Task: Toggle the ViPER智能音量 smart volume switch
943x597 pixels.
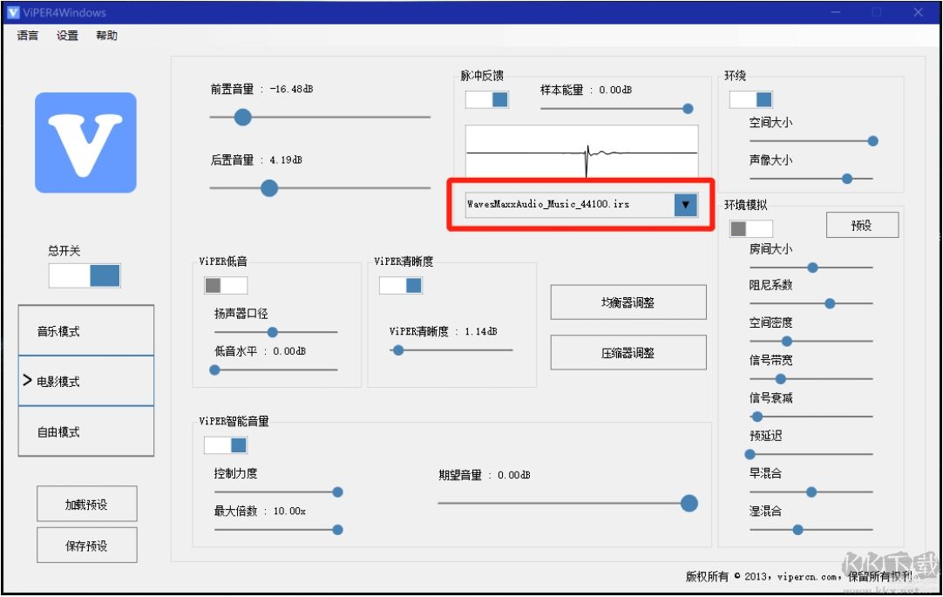Action: pyautogui.click(x=225, y=444)
